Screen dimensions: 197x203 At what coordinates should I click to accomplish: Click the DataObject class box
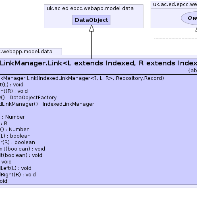pos(91,20)
